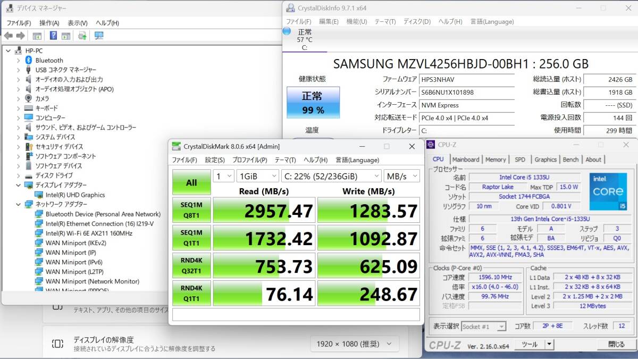Open the About tab in CPU-Z
The height and width of the screenshot is (359, 638).
tap(593, 160)
